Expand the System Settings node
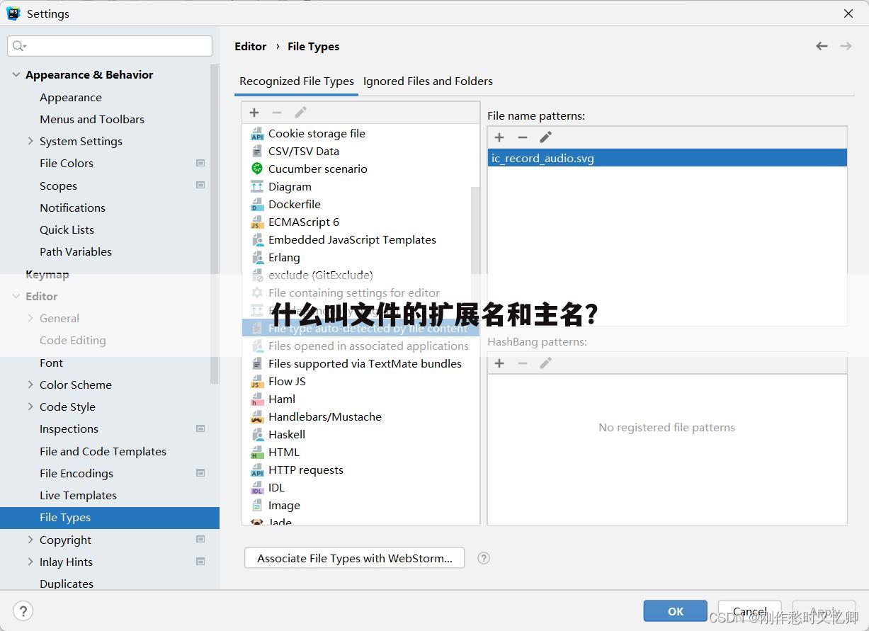This screenshot has width=869, height=631. [30, 141]
